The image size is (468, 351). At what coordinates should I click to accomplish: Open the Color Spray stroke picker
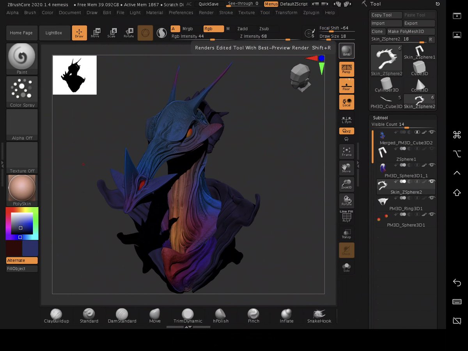pyautogui.click(x=22, y=92)
